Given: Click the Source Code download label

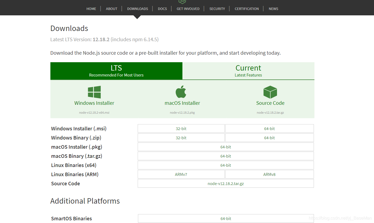Looking at the screenshot, I should pos(270,103).
